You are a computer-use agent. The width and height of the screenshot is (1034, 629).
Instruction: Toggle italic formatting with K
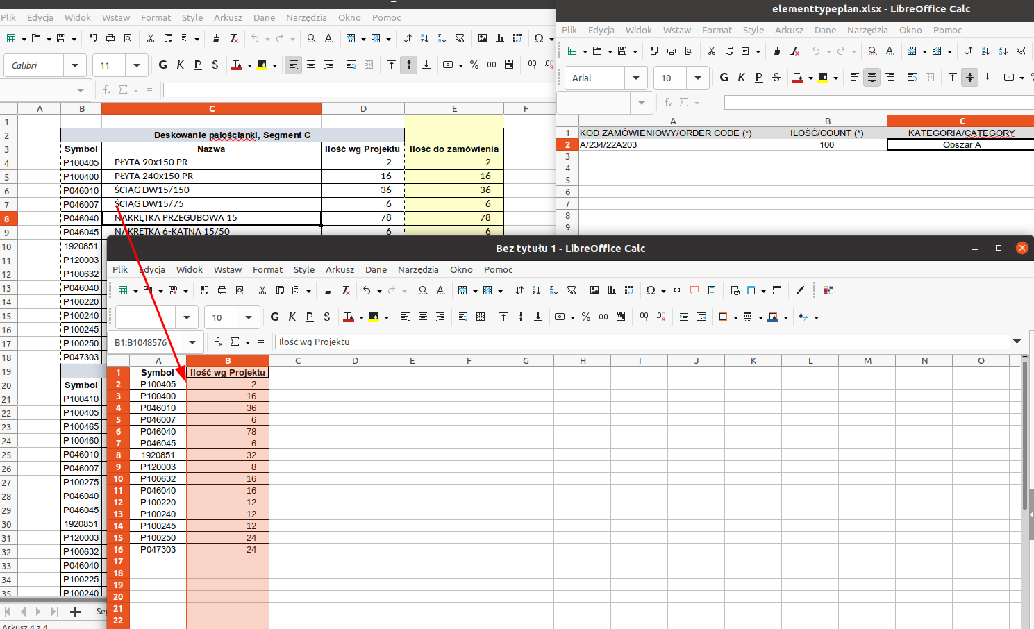292,316
